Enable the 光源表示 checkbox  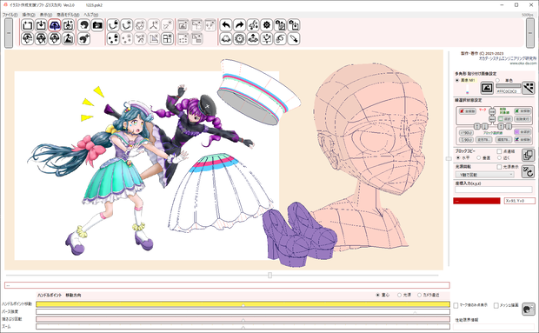[499, 167]
